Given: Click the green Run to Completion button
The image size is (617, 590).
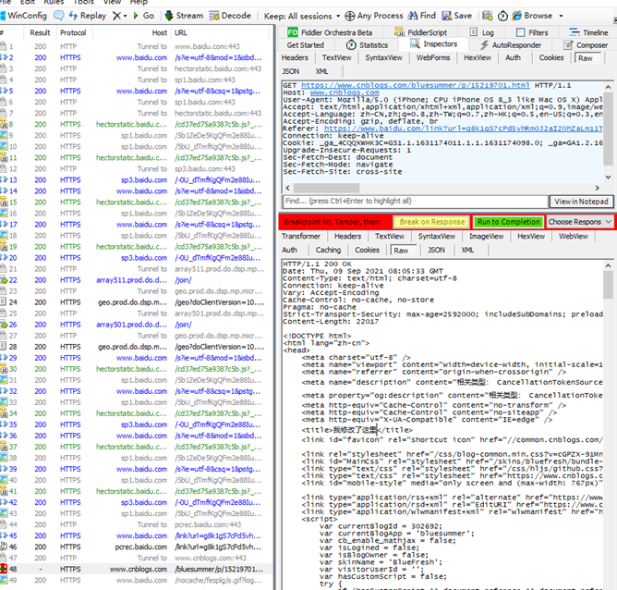Looking at the screenshot, I should coord(508,222).
